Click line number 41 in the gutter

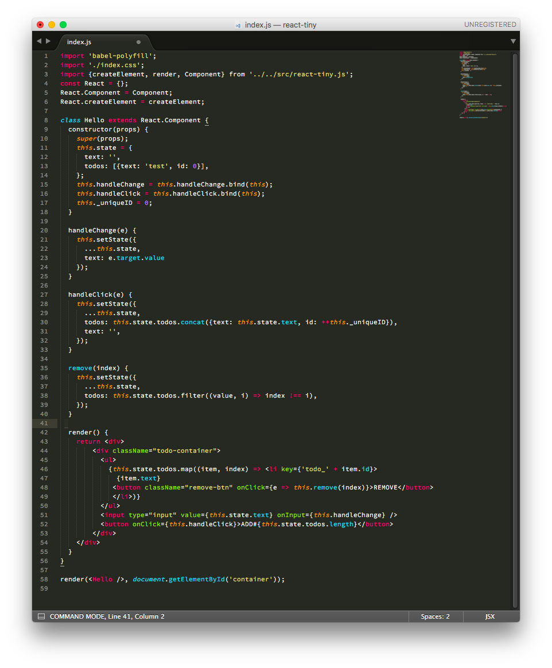pyautogui.click(x=44, y=423)
